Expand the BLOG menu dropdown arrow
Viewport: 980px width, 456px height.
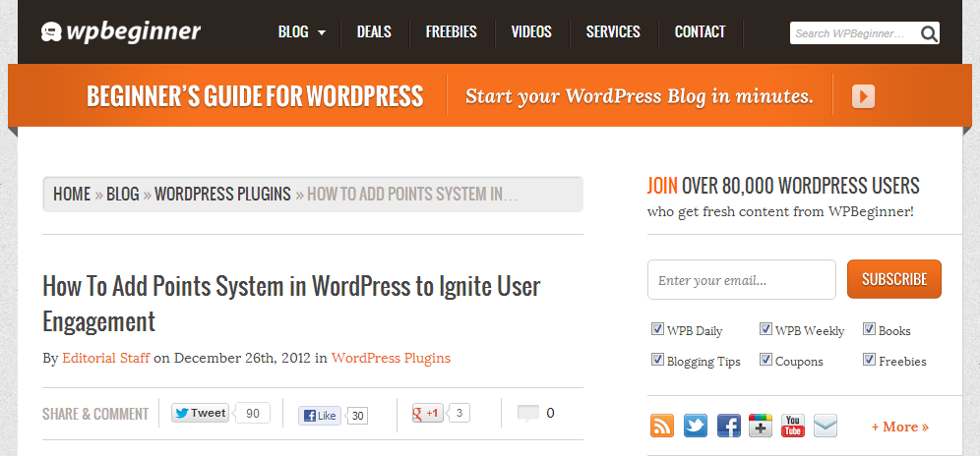tap(322, 32)
